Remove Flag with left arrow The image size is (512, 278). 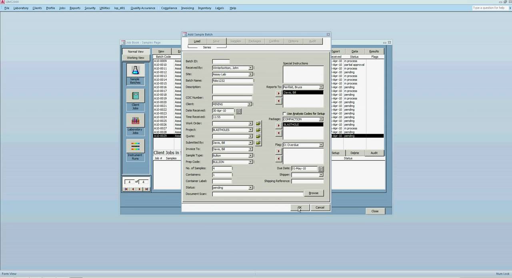pyautogui.click(x=279, y=159)
